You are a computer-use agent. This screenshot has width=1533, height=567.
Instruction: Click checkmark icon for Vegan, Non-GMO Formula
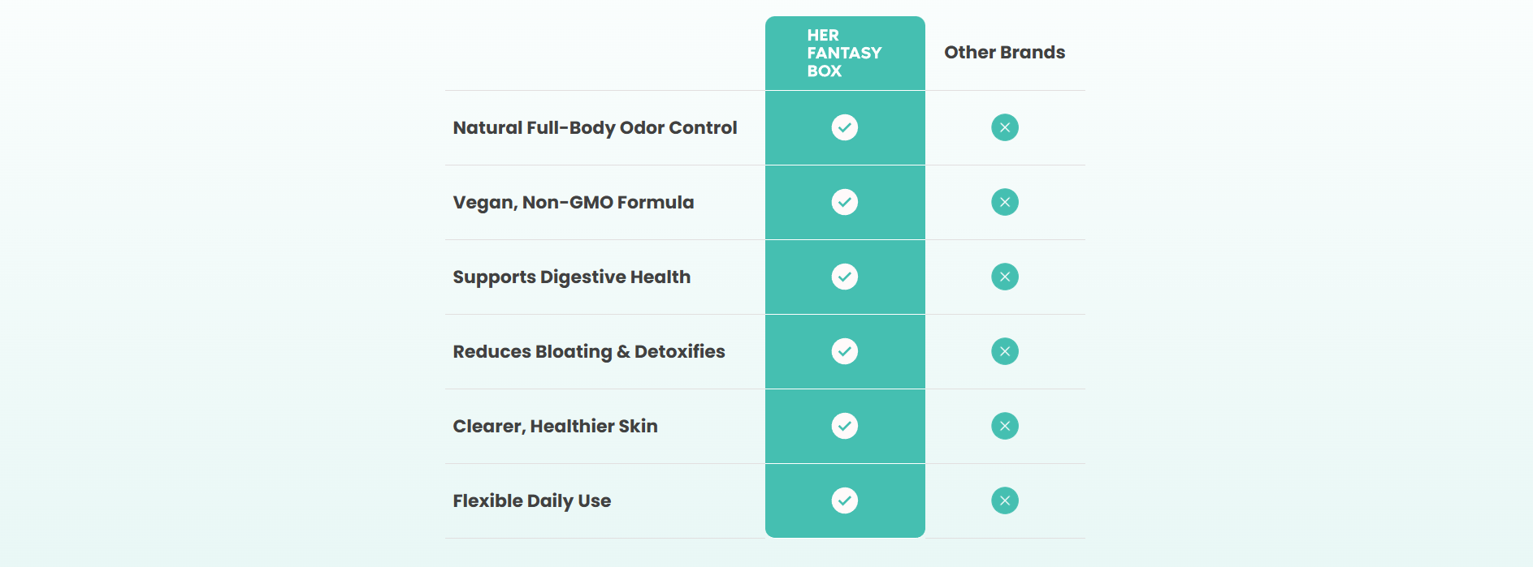click(x=844, y=202)
